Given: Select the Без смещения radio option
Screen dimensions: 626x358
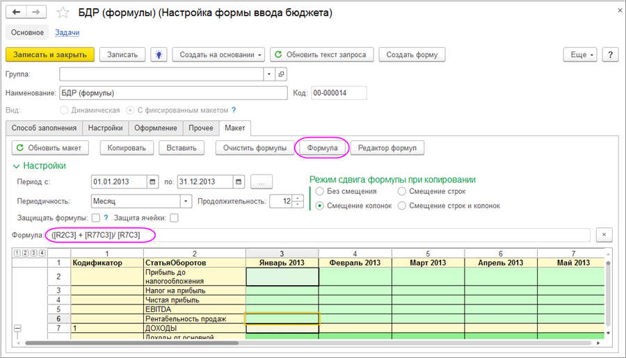Looking at the screenshot, I should coord(320,191).
